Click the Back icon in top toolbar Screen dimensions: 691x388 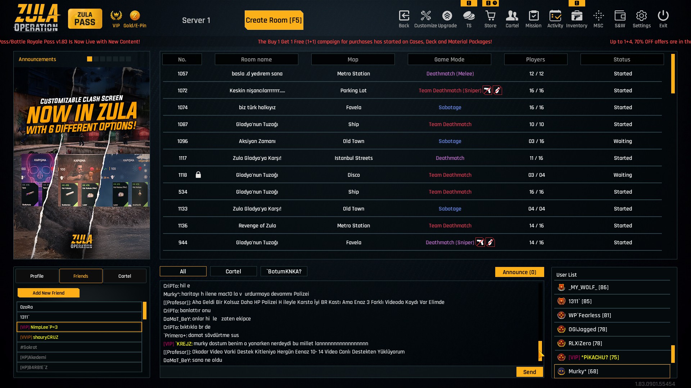coord(404,16)
